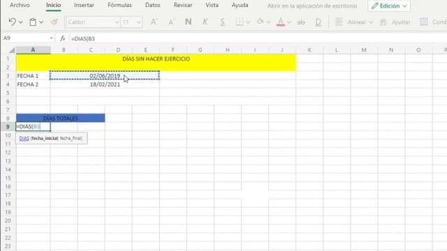Image resolution: width=447 pixels, height=251 pixels.
Task: Open the Alinear dropdown
Action: [x=360, y=22]
